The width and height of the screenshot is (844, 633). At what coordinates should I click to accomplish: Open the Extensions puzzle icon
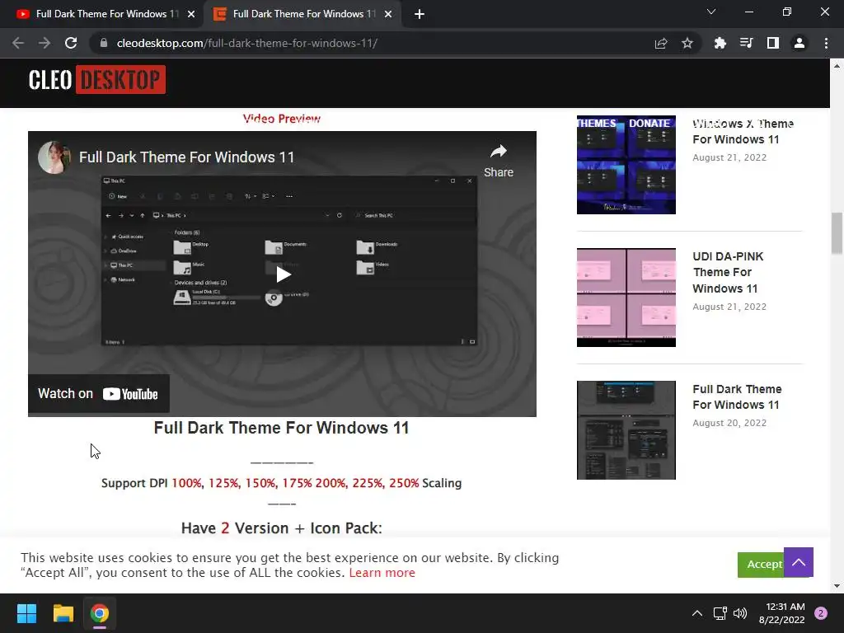[720, 43]
